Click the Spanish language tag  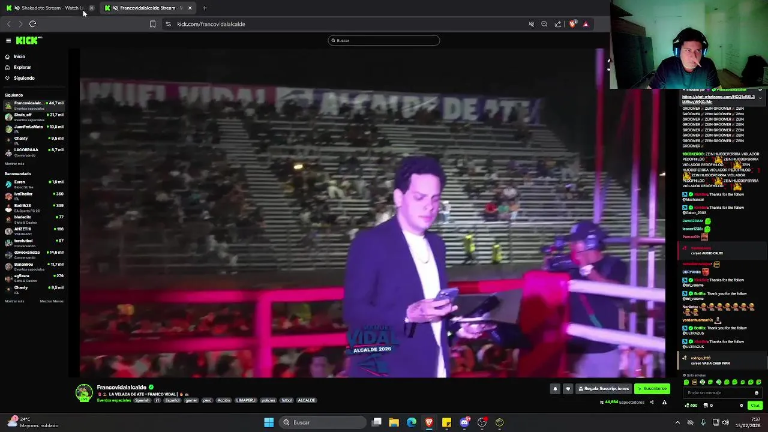[x=142, y=400]
